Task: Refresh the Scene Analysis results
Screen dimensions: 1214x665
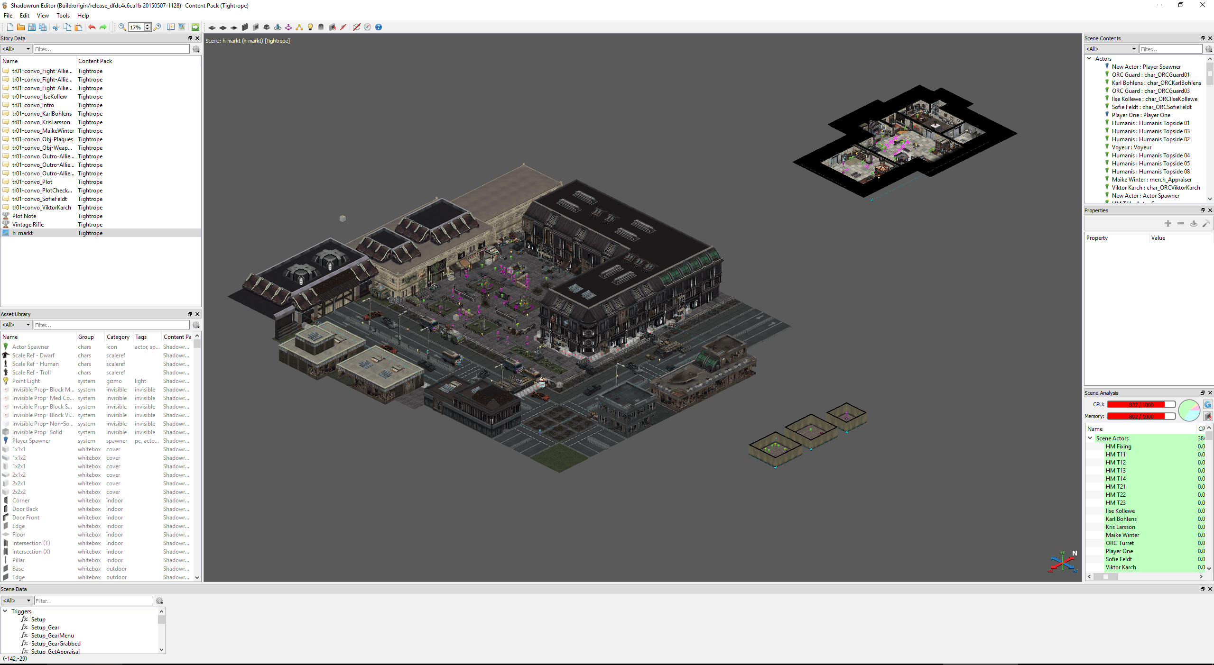Action: point(1208,404)
